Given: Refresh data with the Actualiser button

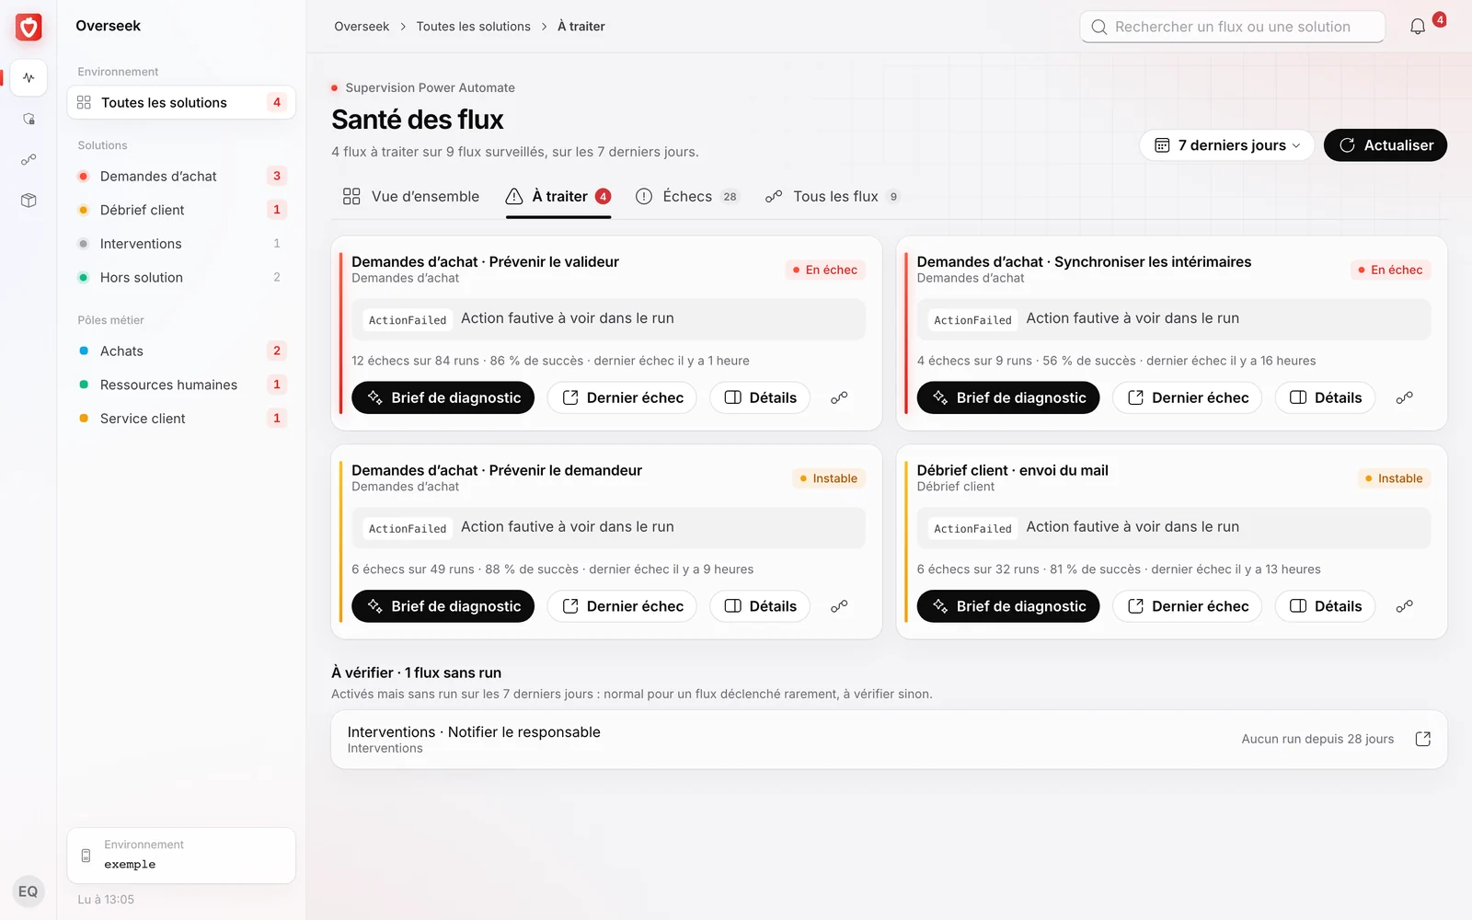Looking at the screenshot, I should 1386,145.
